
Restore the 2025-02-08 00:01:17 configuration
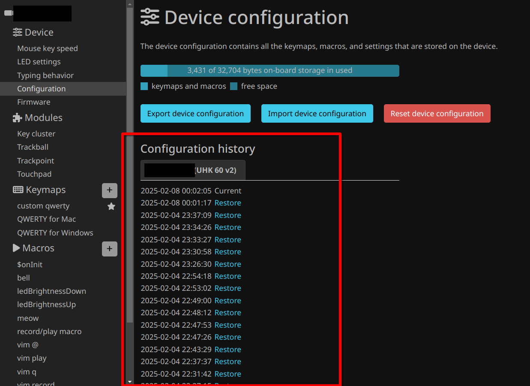pyautogui.click(x=228, y=203)
